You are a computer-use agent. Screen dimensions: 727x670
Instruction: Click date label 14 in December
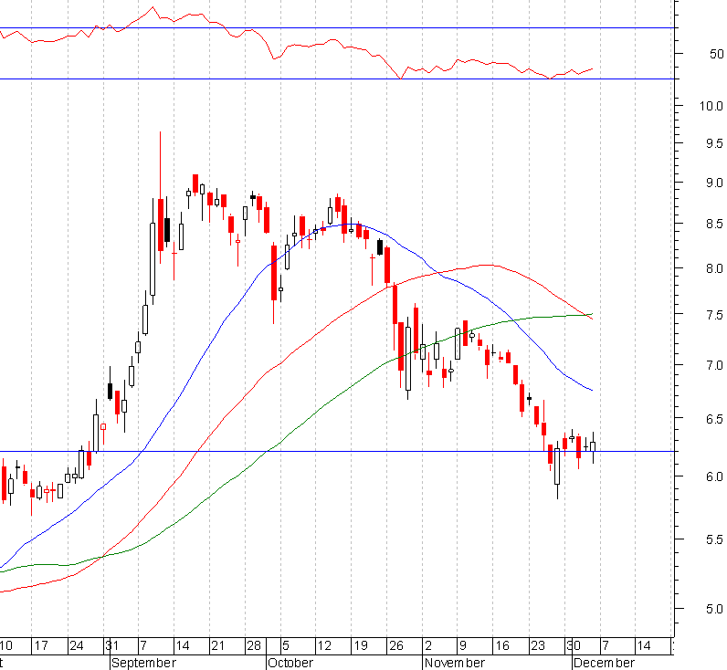[x=644, y=645]
